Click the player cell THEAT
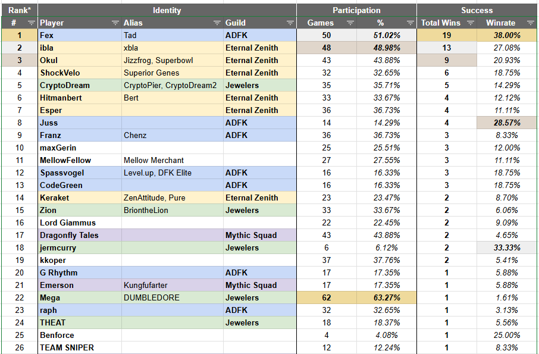539x354 pixels. 80,322
